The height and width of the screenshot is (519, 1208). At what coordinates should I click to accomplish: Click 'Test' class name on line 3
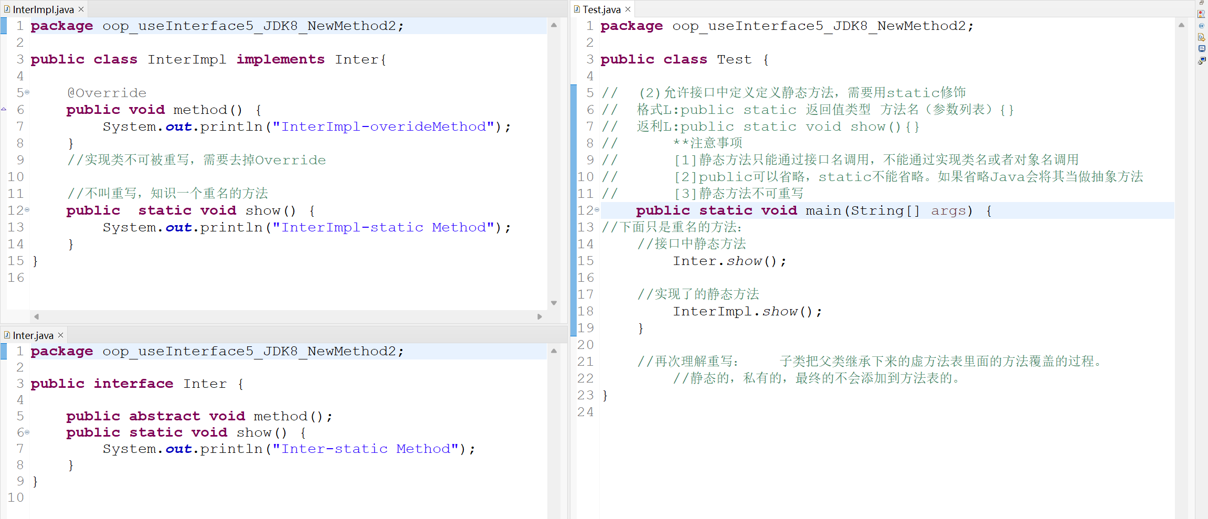click(734, 59)
